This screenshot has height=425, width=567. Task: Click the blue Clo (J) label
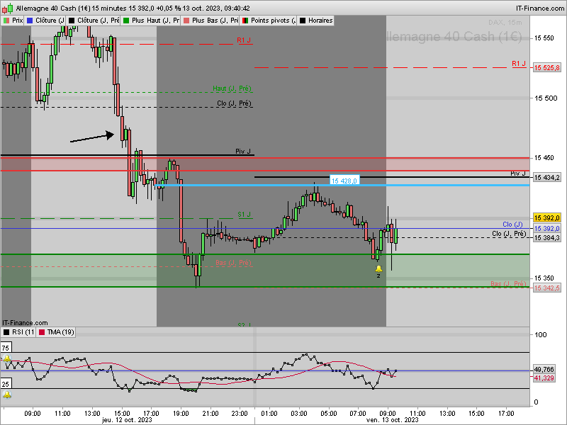512,225
